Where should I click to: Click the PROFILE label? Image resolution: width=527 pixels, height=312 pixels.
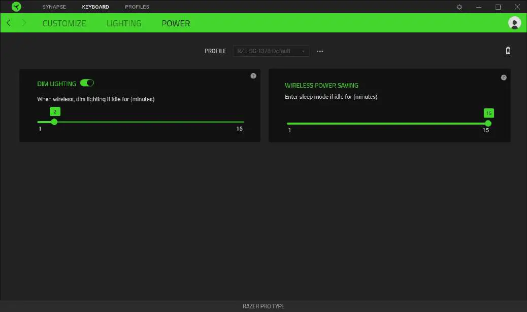215,51
